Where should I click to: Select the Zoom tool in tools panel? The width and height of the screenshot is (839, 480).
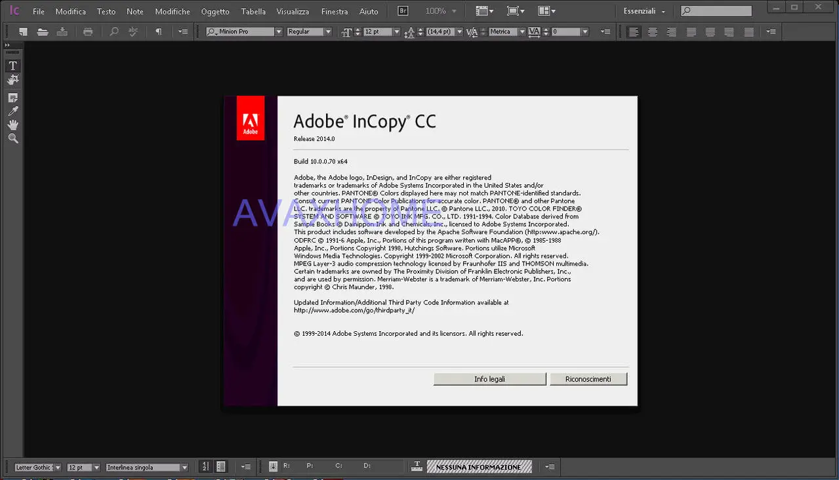click(x=12, y=138)
